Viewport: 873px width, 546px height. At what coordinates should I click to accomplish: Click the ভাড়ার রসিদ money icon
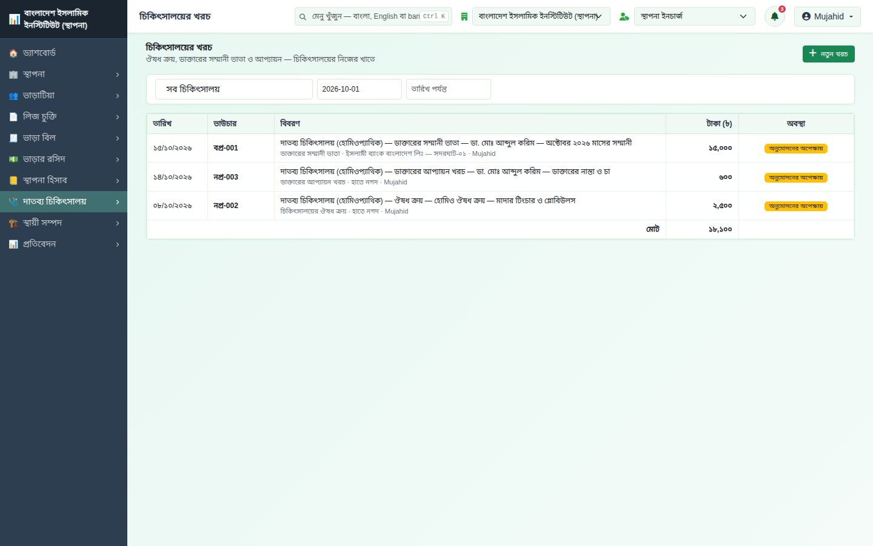(13, 160)
